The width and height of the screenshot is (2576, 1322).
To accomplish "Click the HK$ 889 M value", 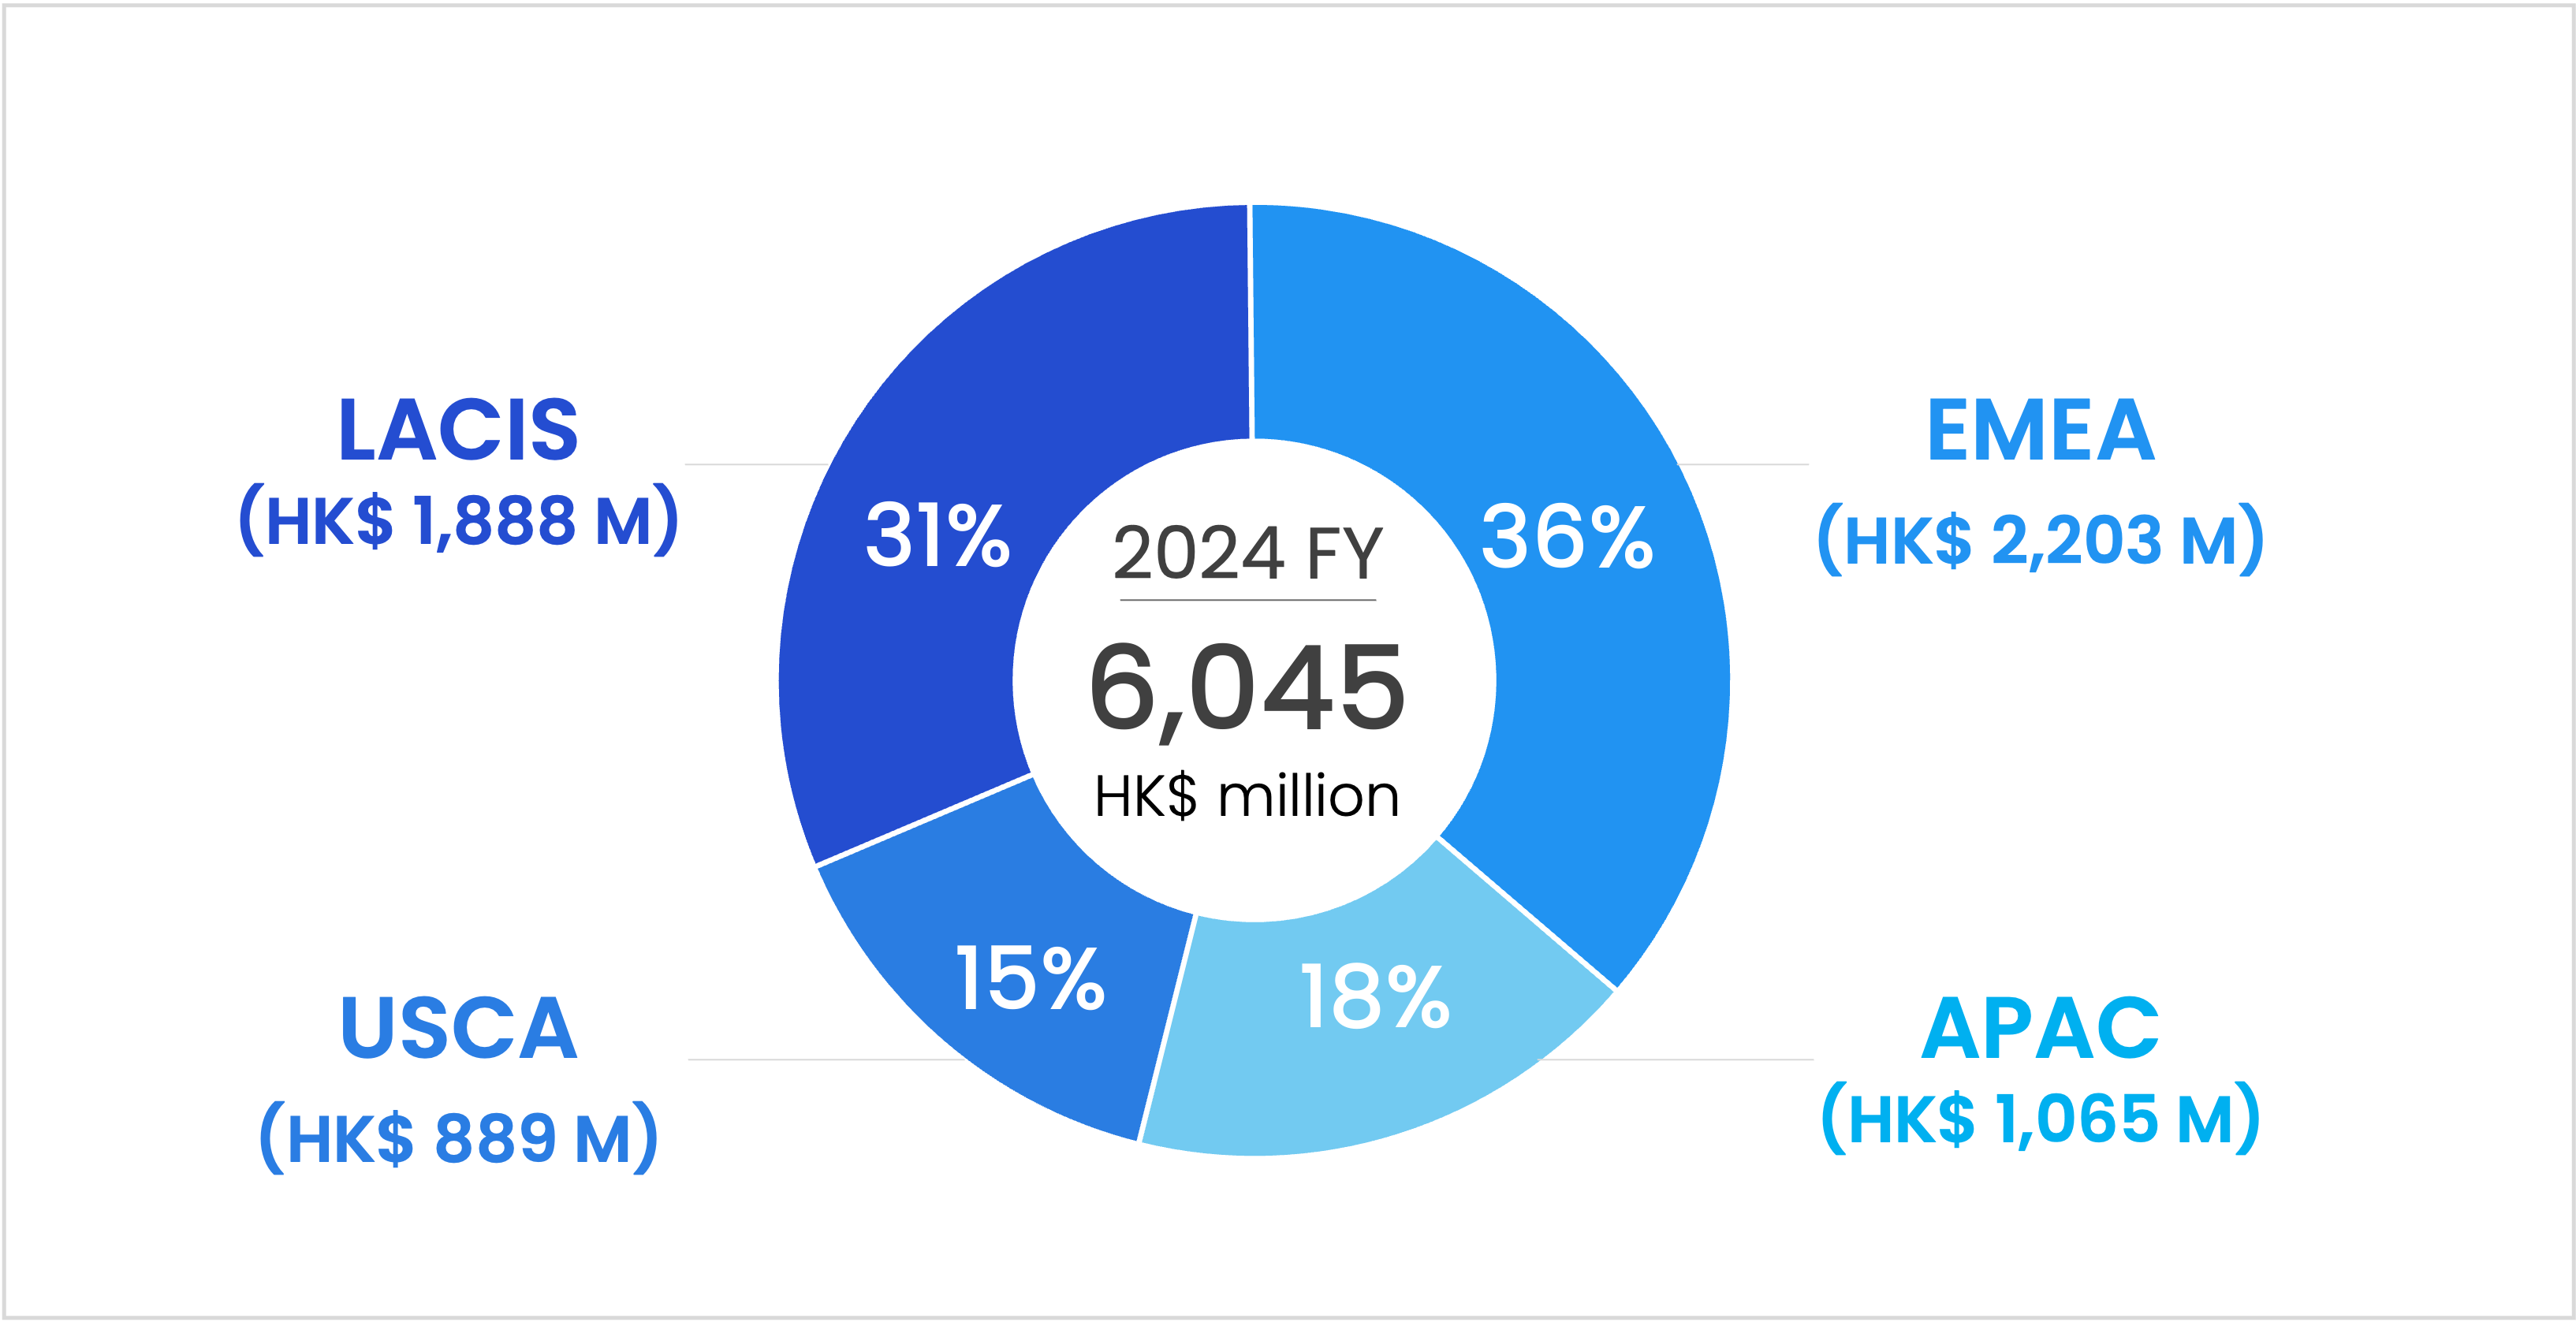I will [458, 1138].
